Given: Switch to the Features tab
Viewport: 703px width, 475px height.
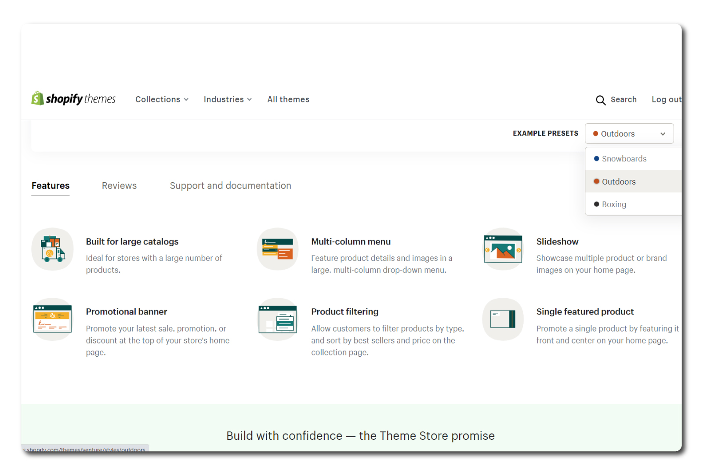Looking at the screenshot, I should click(x=51, y=186).
